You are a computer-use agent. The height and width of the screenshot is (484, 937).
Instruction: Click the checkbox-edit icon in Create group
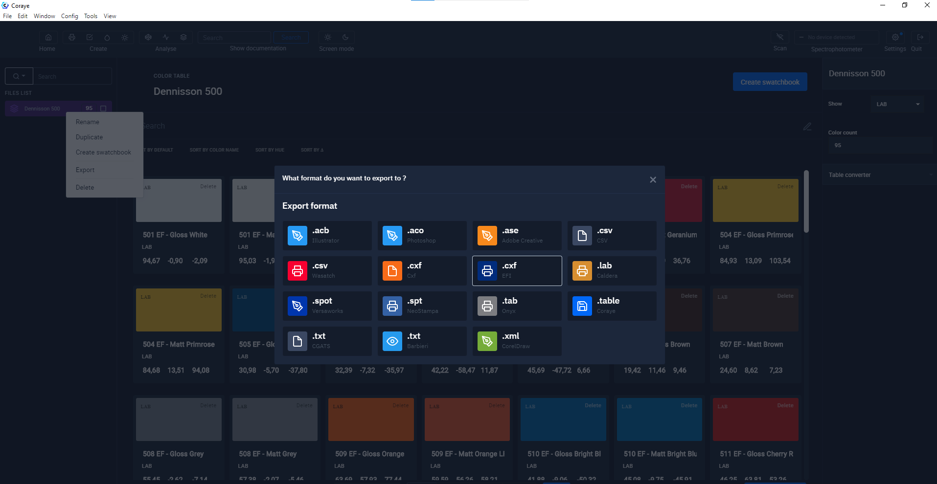(x=90, y=38)
